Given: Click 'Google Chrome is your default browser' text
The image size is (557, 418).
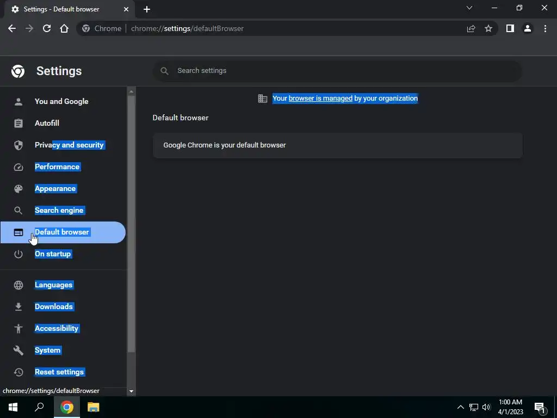Looking at the screenshot, I should point(225,145).
